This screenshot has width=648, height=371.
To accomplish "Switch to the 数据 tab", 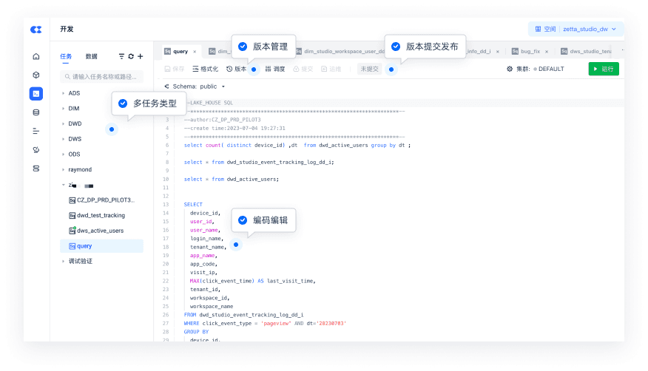I will point(91,56).
